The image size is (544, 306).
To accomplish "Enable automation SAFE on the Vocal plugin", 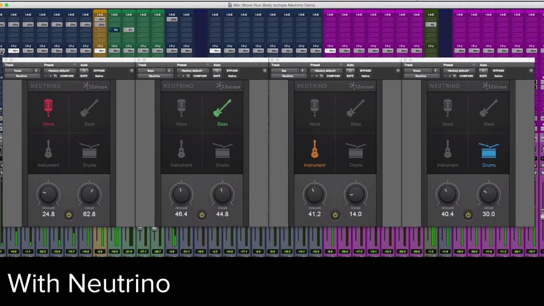I will (x=84, y=76).
